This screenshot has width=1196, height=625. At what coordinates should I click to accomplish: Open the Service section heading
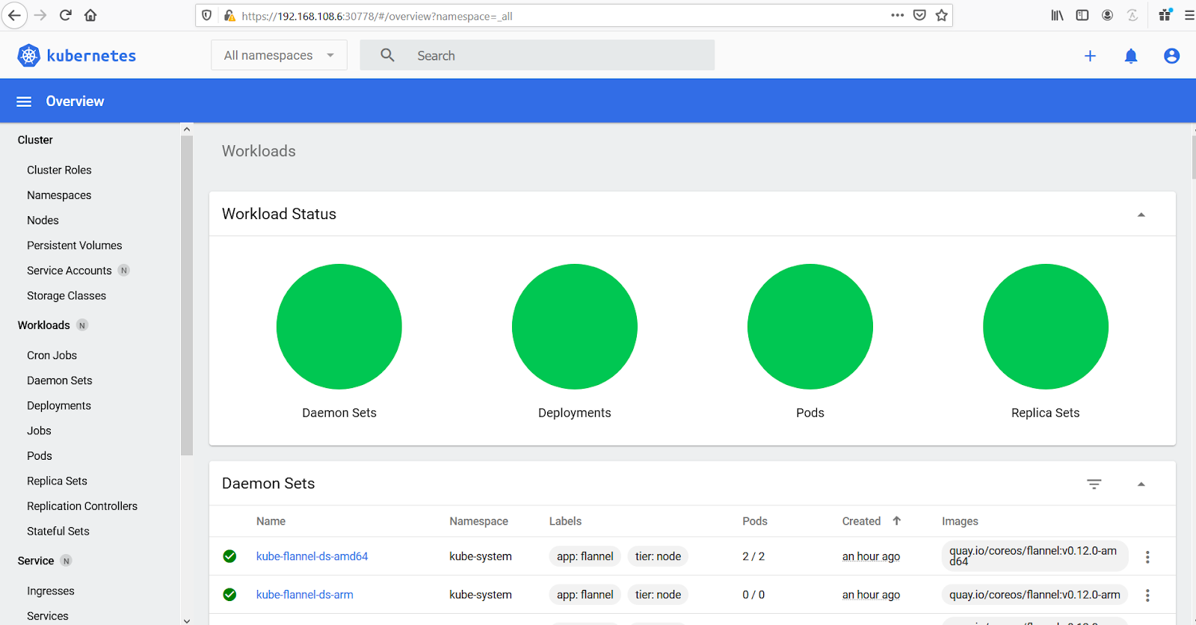click(36, 561)
